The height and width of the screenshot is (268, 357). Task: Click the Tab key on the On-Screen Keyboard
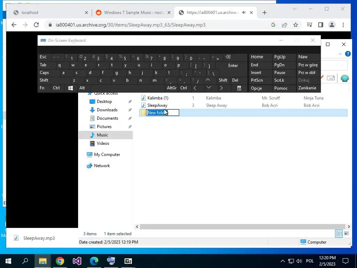[x=46, y=65]
